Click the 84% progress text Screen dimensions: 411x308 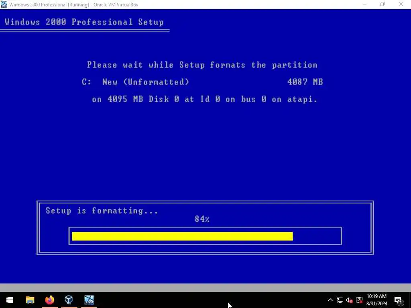(x=202, y=219)
